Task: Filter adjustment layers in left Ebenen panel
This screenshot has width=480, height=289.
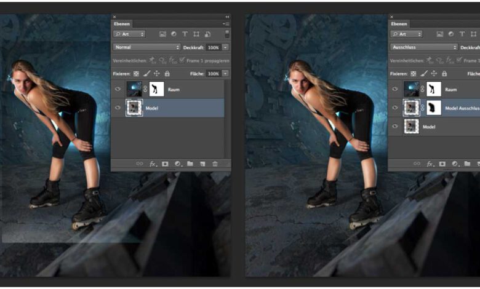Action: coord(174,34)
